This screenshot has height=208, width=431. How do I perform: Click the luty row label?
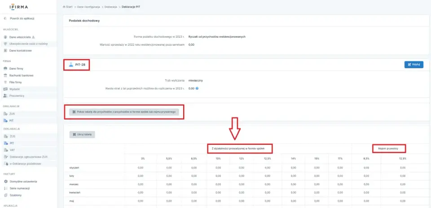[x=71, y=176]
